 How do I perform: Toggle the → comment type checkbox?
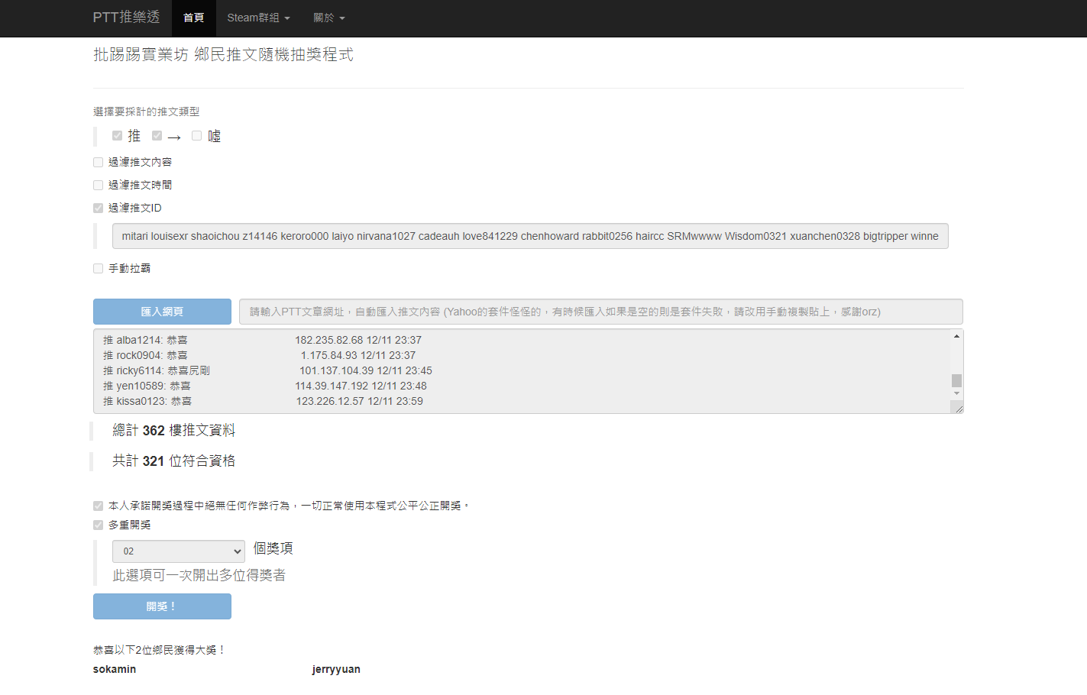tap(157, 136)
